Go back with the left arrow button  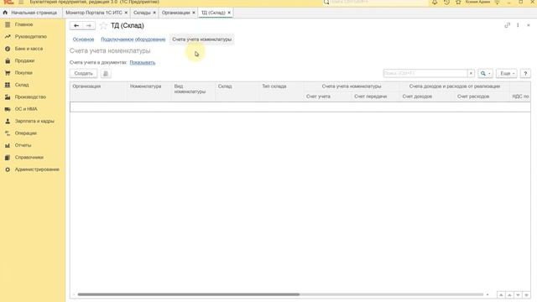[x=76, y=26]
